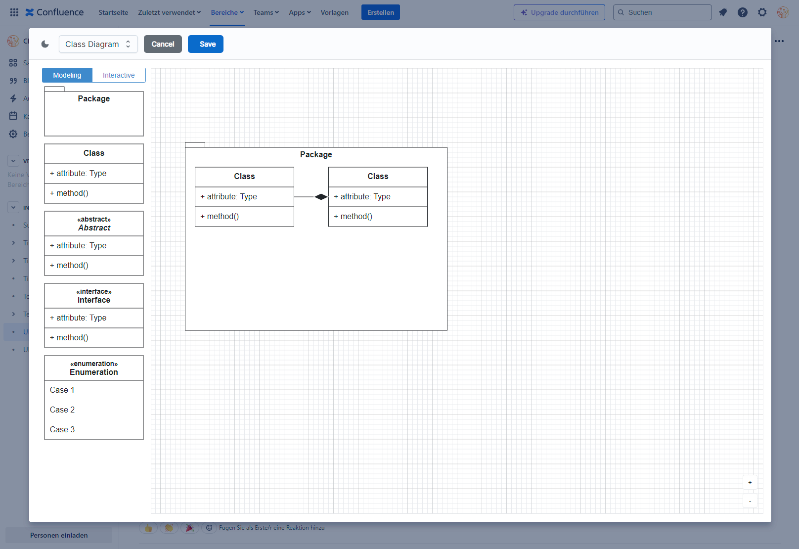Zoom out with the minus button
799x549 pixels.
[x=750, y=501]
